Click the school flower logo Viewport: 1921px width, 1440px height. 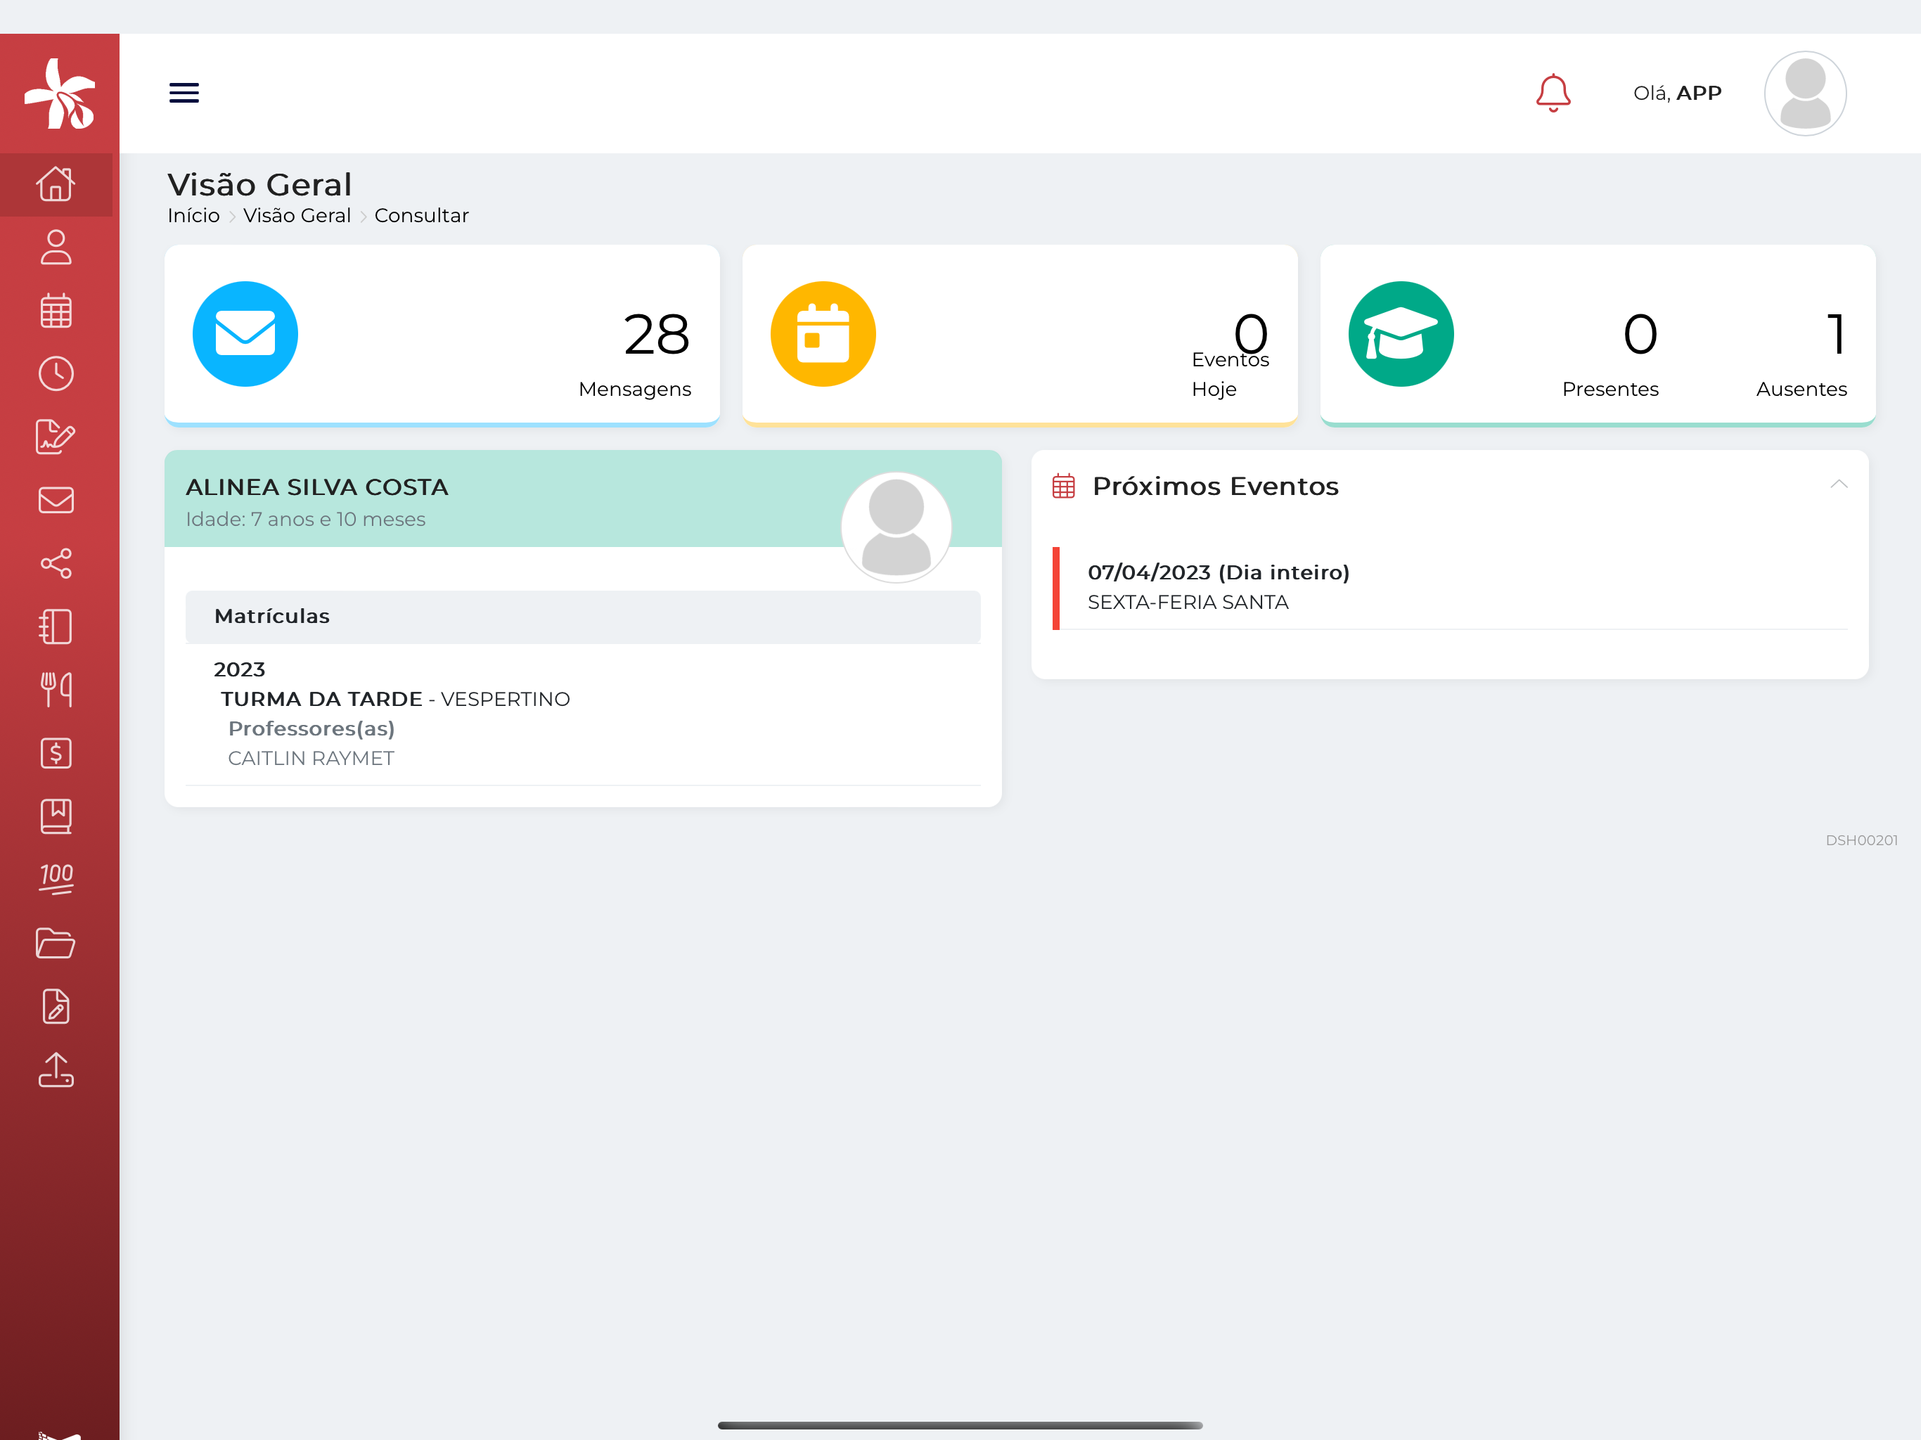pos(59,94)
